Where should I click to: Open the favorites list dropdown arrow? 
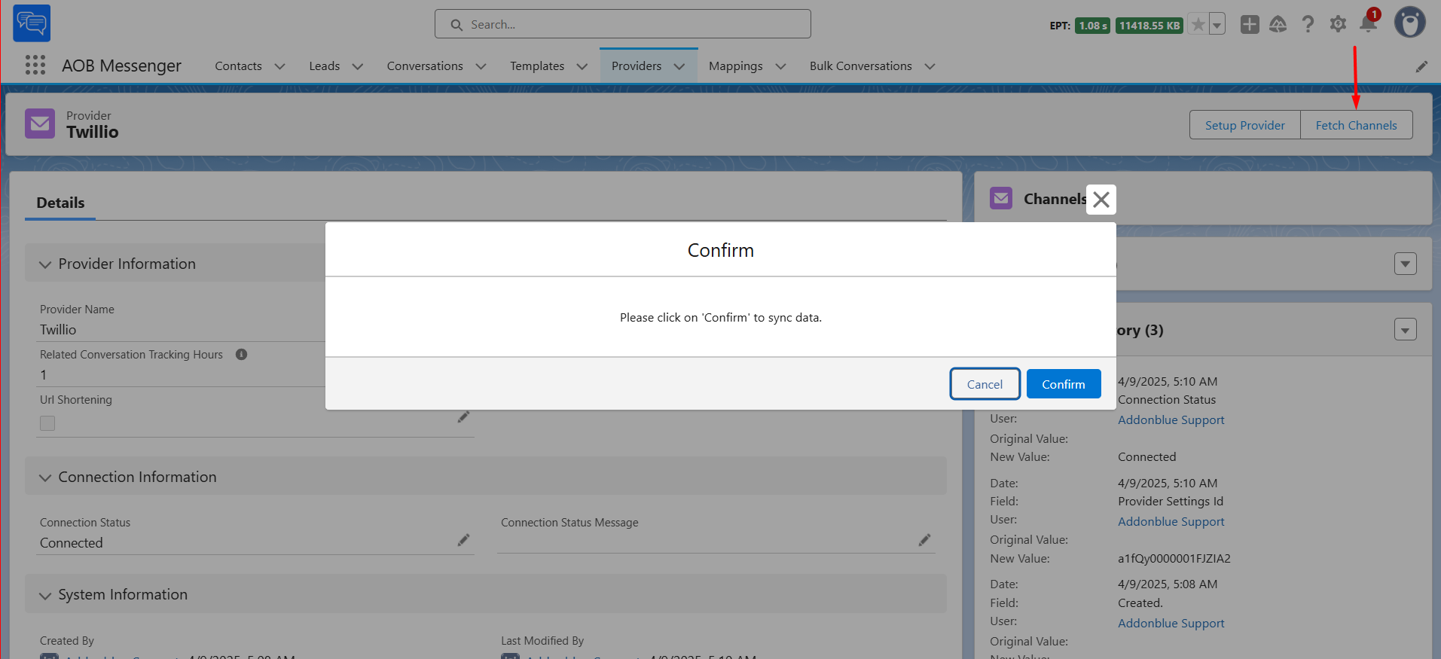tap(1217, 25)
